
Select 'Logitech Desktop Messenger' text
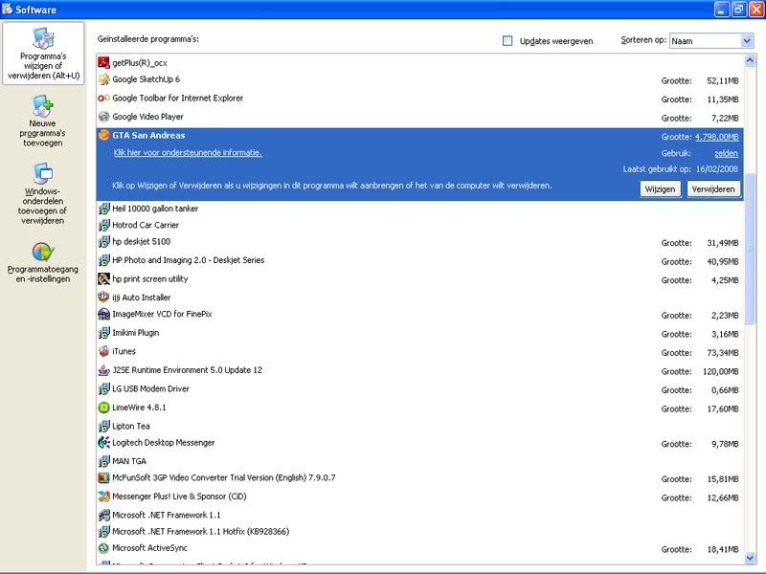point(164,443)
